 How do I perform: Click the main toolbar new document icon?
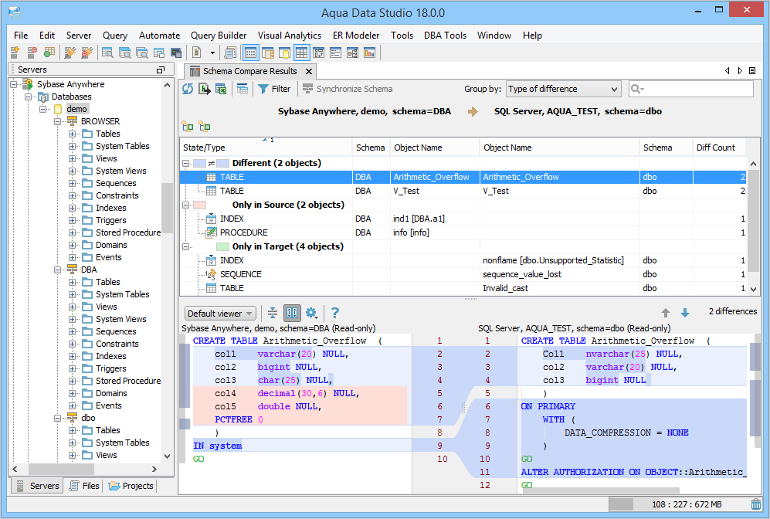pyautogui.click(x=196, y=53)
